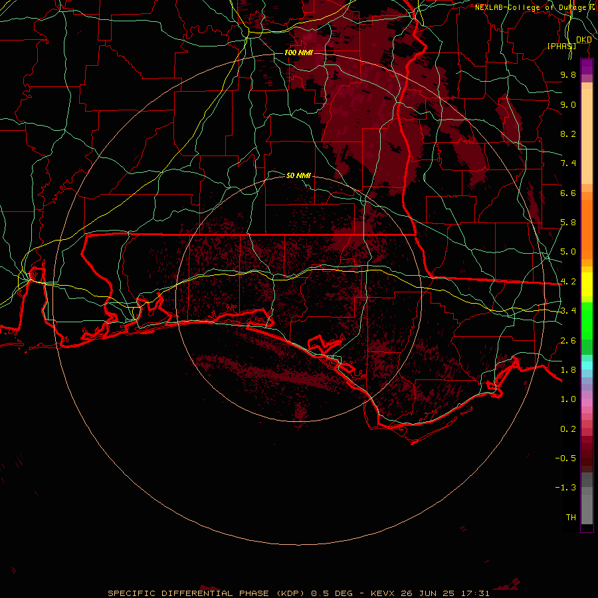Click the 17:31 timestamp in the caption
The height and width of the screenshot is (598, 598).
pyautogui.click(x=474, y=593)
